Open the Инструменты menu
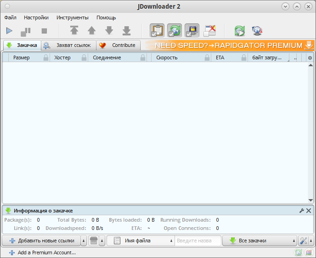The width and height of the screenshot is (316, 258). (x=73, y=17)
